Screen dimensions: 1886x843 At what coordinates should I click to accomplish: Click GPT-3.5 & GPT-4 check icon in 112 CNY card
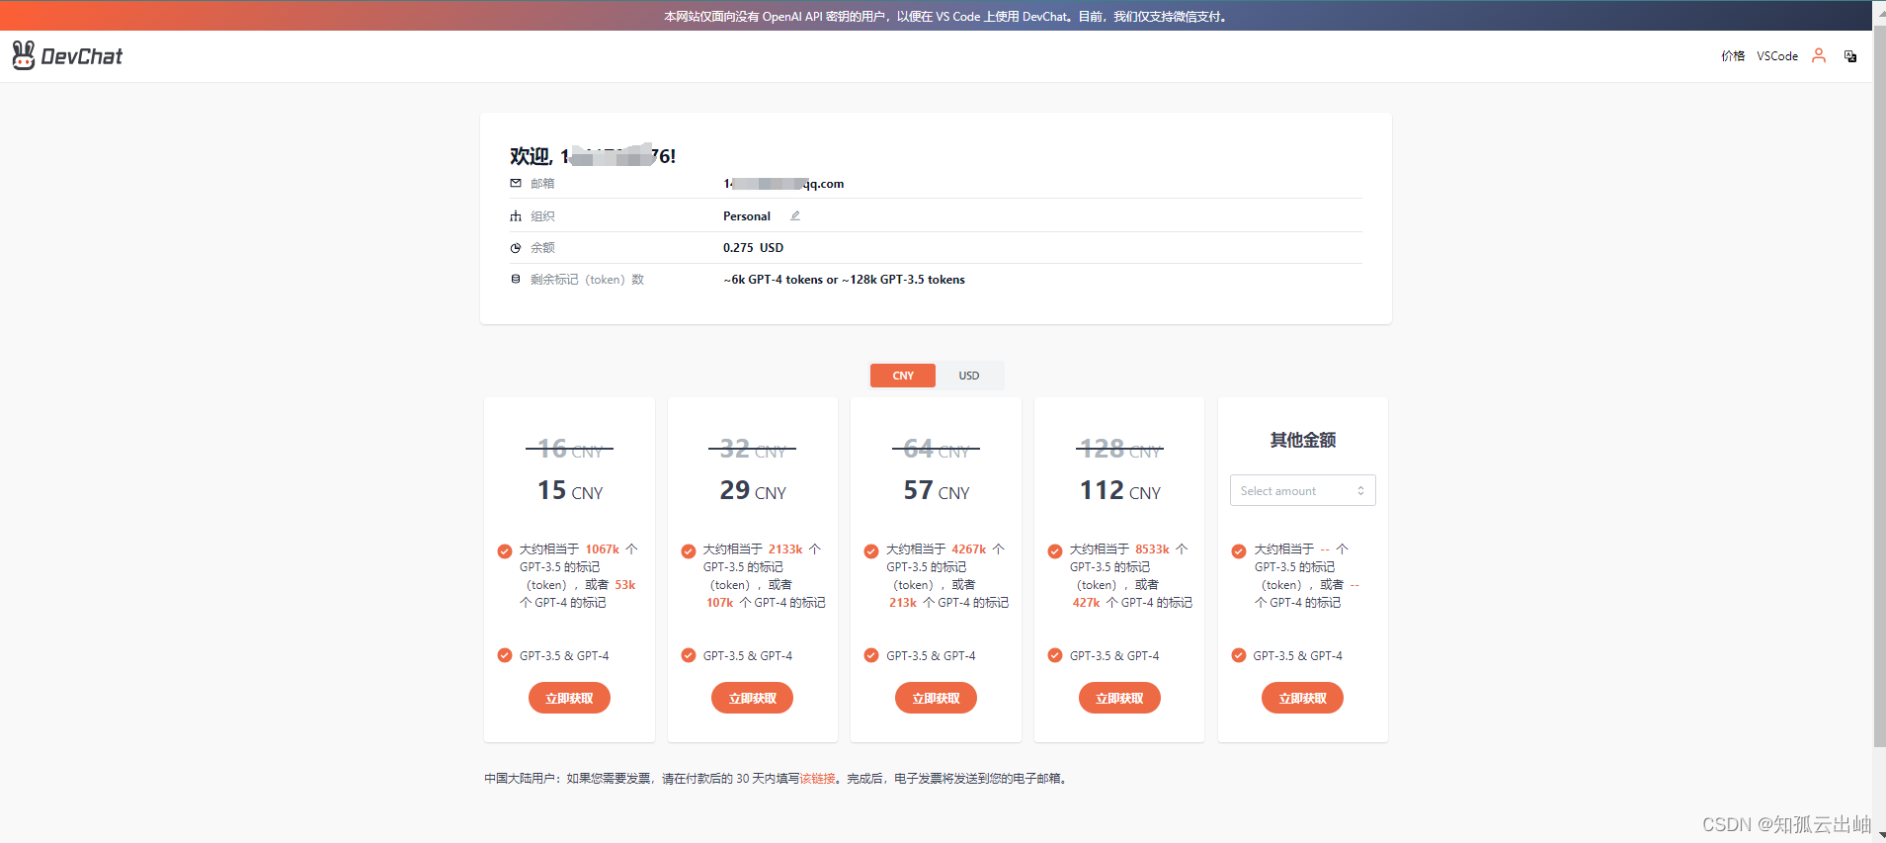coord(1055,655)
